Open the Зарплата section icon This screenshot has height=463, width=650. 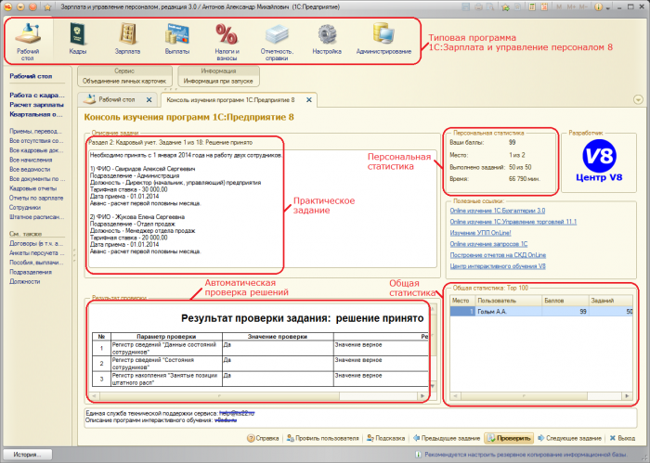128,39
